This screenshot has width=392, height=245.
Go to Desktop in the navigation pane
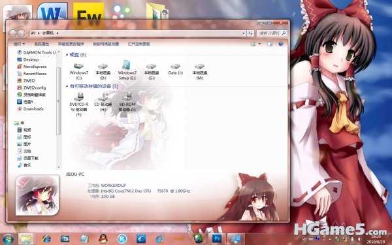point(28,59)
